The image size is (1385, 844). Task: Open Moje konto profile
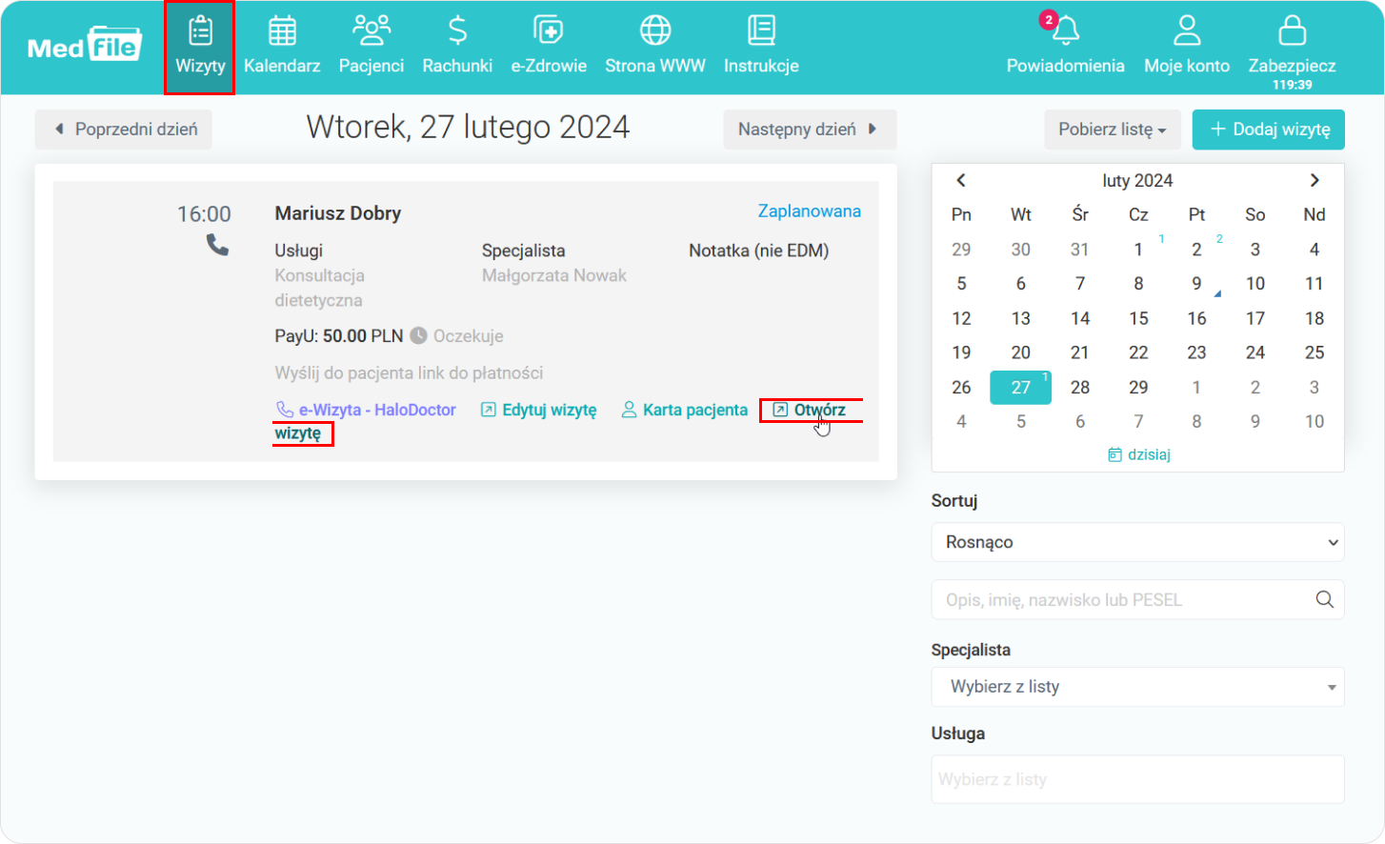1187,47
